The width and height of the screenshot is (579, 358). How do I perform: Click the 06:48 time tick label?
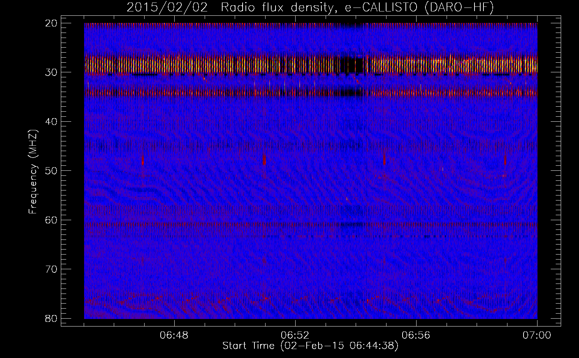pyautogui.click(x=174, y=336)
